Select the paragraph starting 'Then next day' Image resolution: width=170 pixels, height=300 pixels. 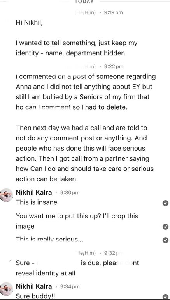85,153
